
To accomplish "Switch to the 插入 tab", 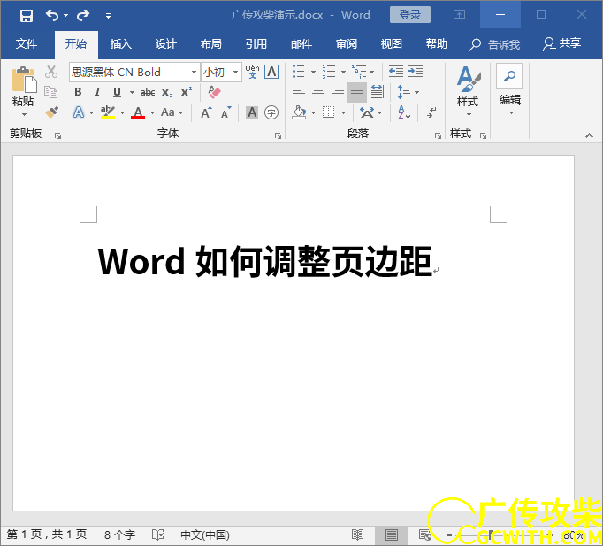I will pyautogui.click(x=121, y=44).
